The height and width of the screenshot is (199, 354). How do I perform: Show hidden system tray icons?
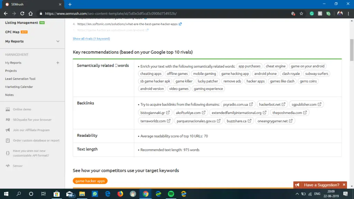click(297, 194)
